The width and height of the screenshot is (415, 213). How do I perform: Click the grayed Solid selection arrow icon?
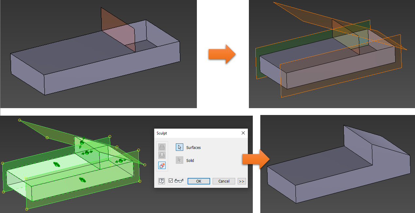point(179,160)
